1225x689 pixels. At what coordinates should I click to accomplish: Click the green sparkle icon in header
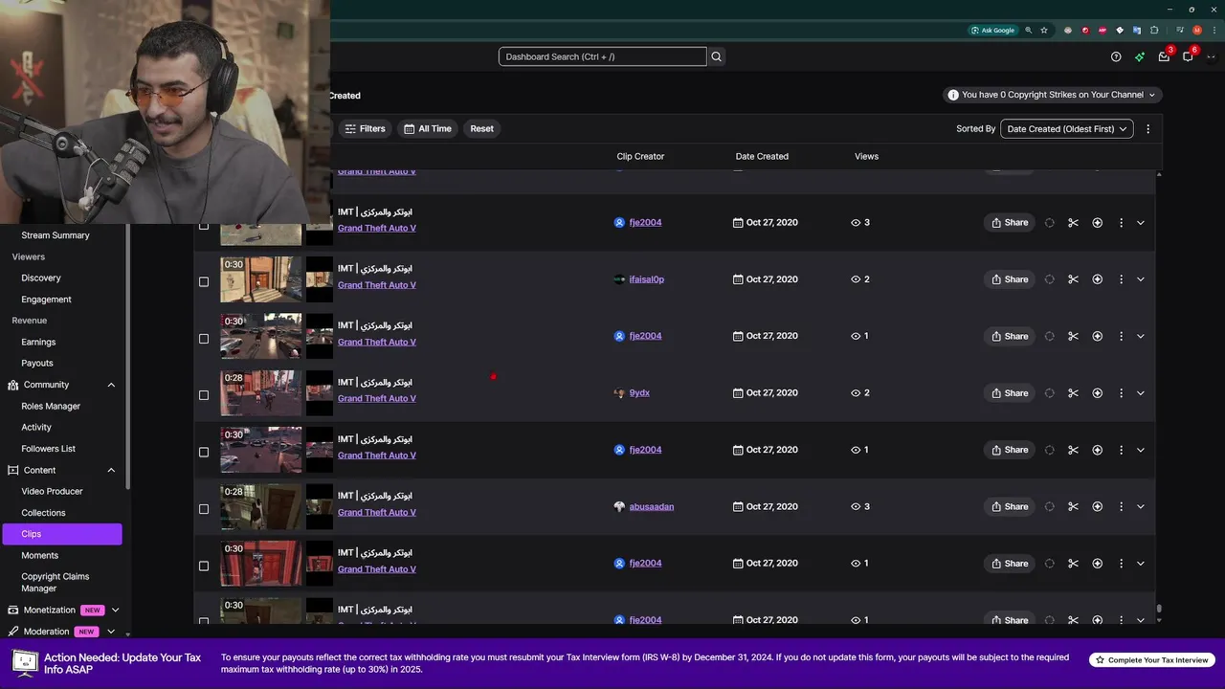pos(1140,56)
